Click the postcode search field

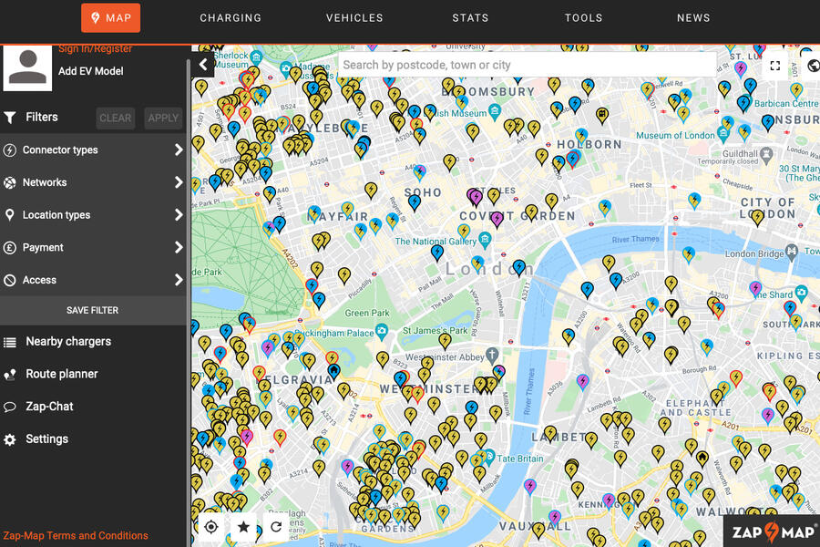tap(527, 65)
